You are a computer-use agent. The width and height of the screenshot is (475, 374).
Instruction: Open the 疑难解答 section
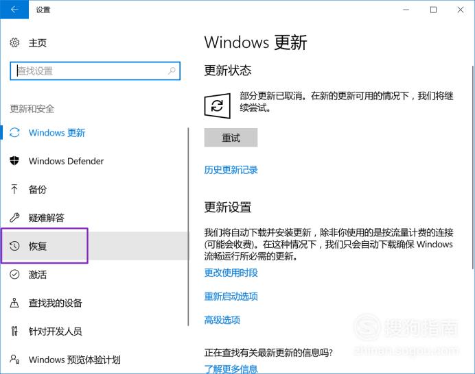(47, 218)
